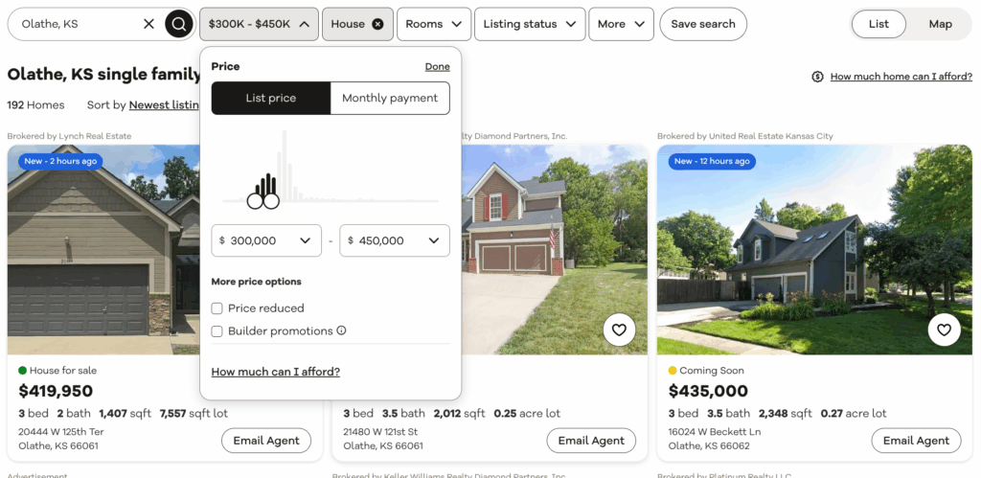Email Agent for 21480 W 121st St
This screenshot has height=478, width=981.
pyautogui.click(x=591, y=441)
